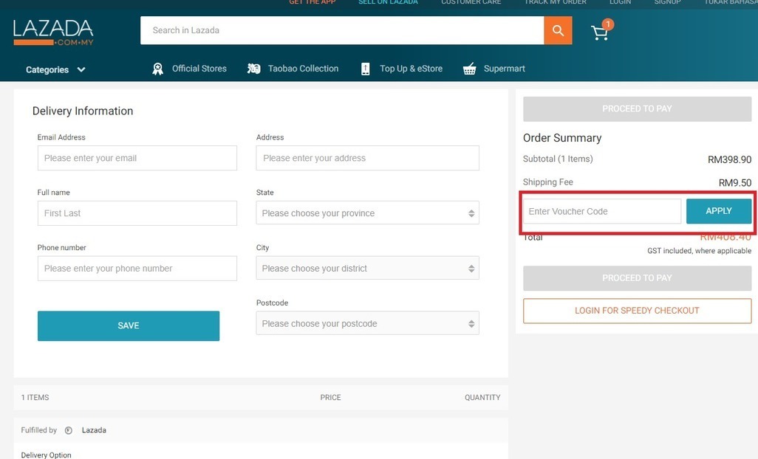Open the State province dropdown
Viewport: 758px width, 459px height.
367,213
